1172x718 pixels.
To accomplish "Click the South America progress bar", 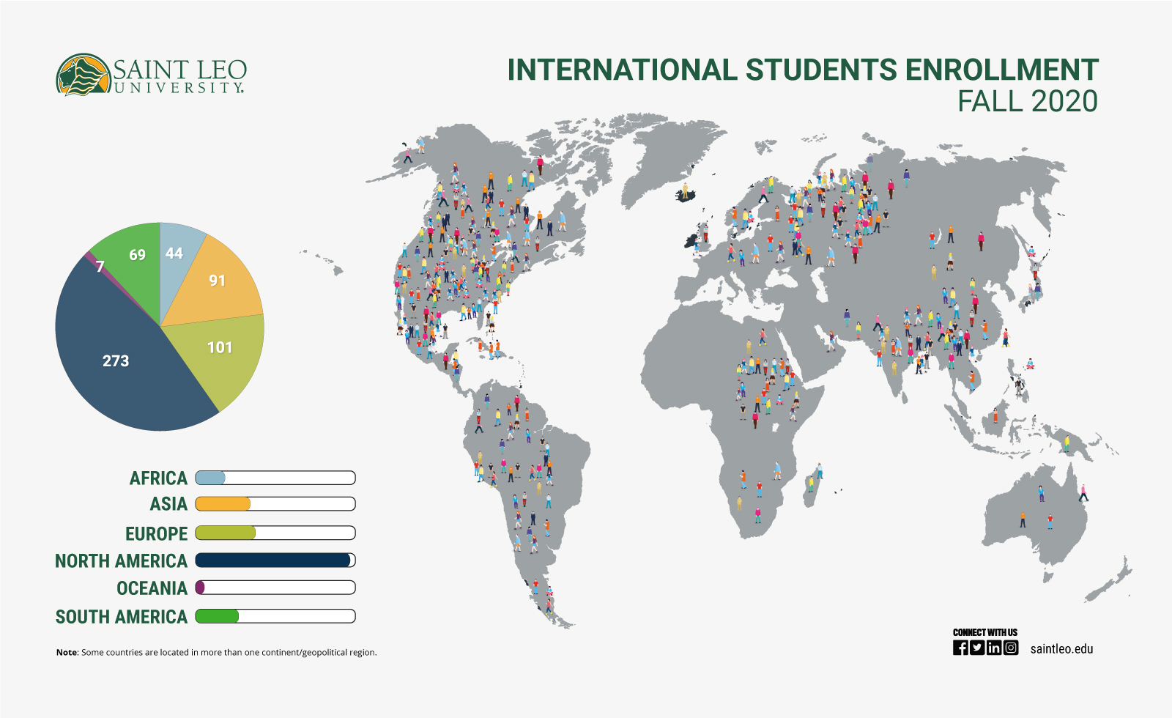I will tap(275, 616).
